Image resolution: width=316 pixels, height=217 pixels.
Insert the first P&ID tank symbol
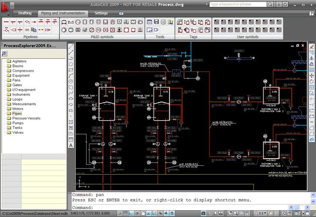pyautogui.click(x=64, y=22)
